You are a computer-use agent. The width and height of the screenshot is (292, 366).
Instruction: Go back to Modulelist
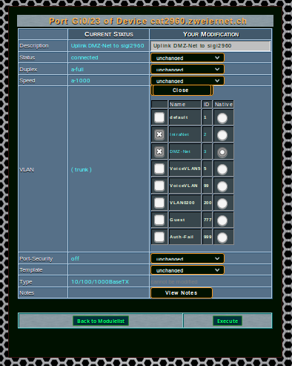(x=101, y=321)
